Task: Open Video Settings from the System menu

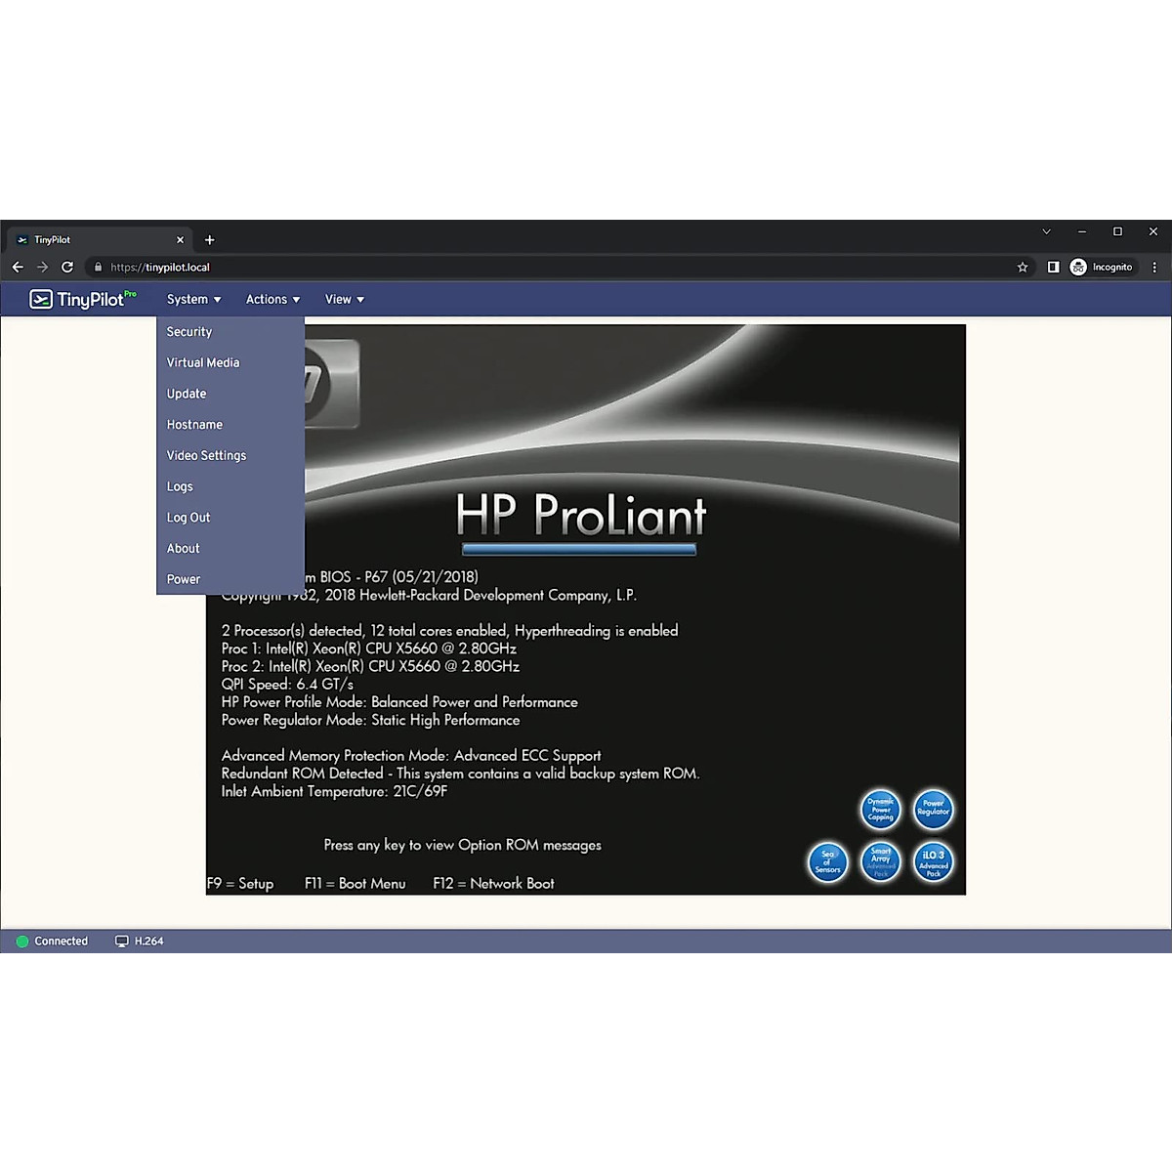Action: click(x=206, y=455)
